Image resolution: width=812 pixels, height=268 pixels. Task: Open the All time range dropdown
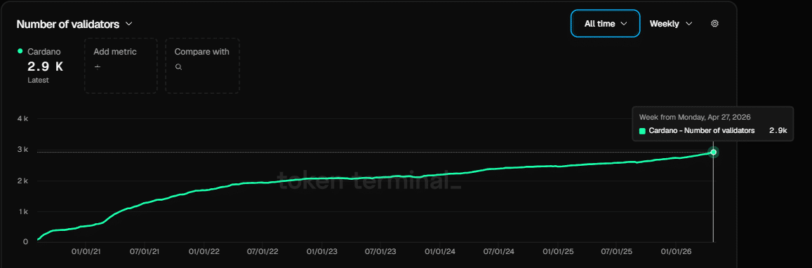(x=606, y=24)
